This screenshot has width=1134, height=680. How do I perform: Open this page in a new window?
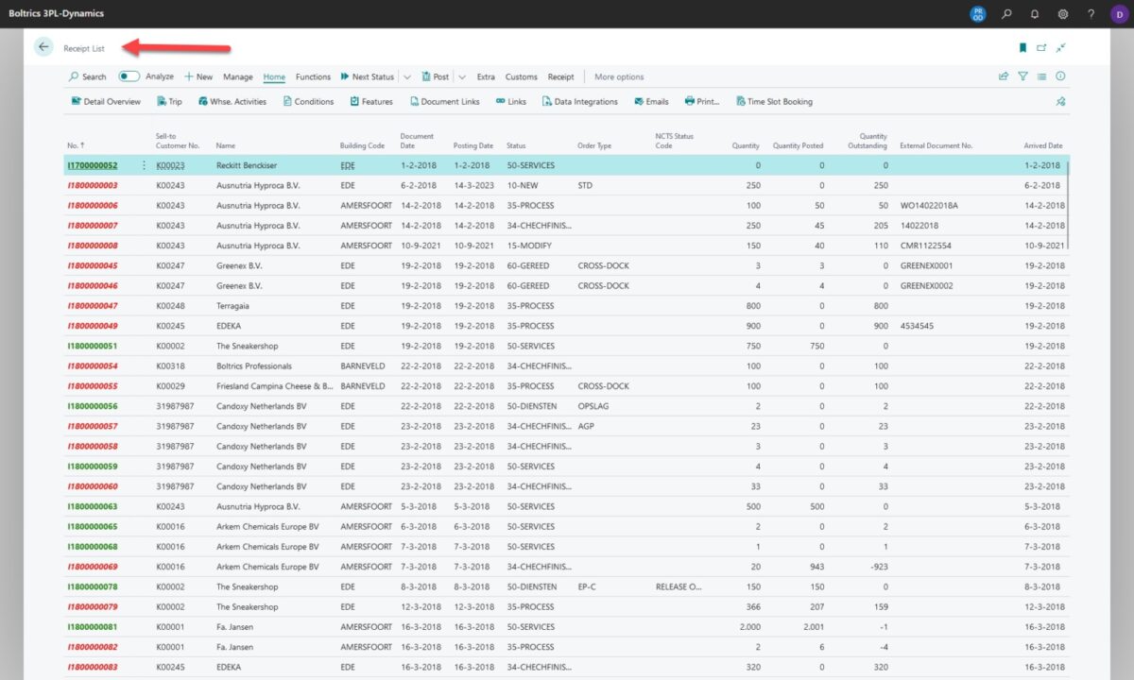1041,48
